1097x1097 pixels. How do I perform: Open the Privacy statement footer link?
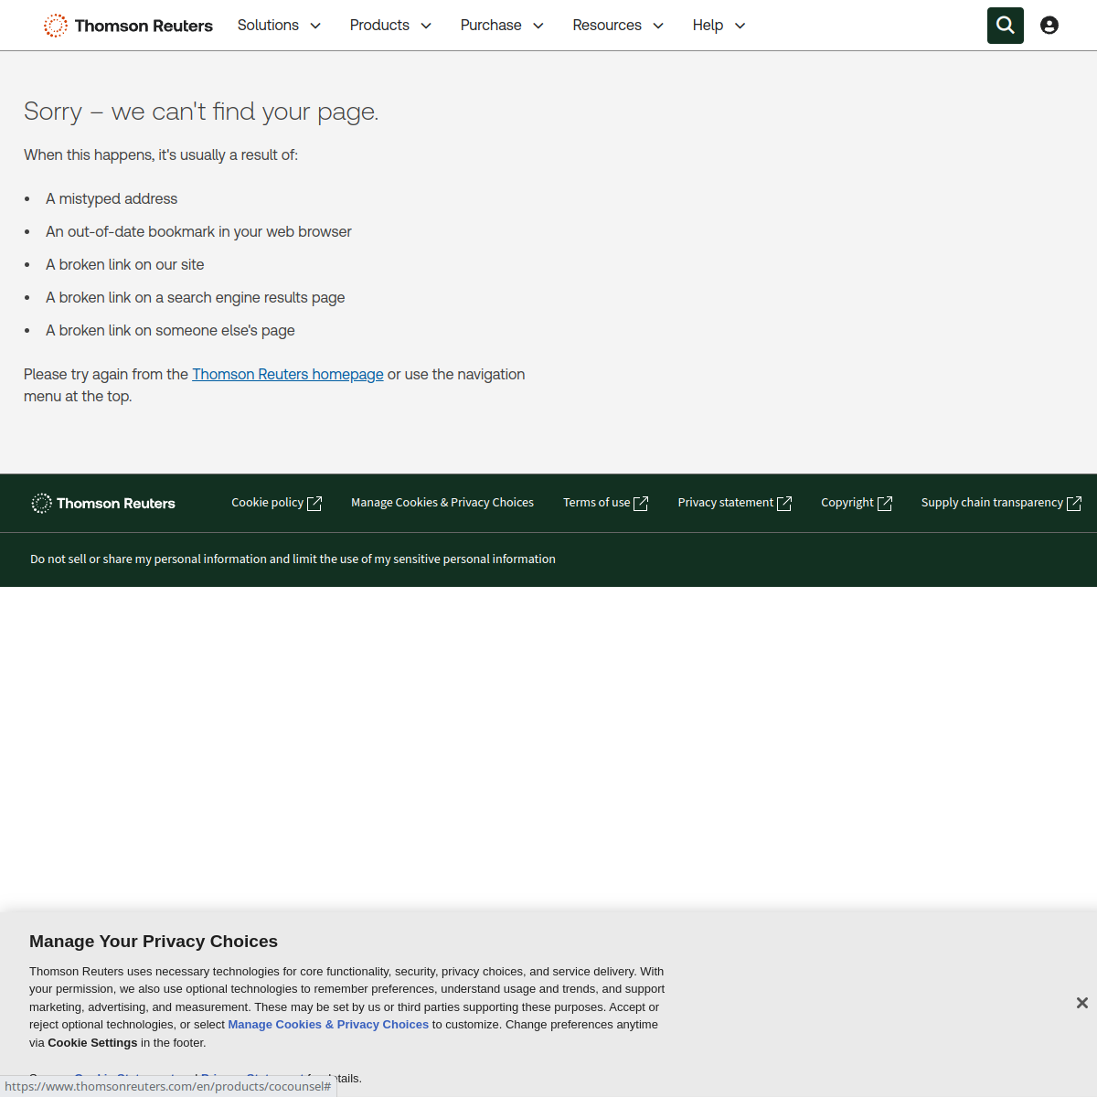[725, 502]
